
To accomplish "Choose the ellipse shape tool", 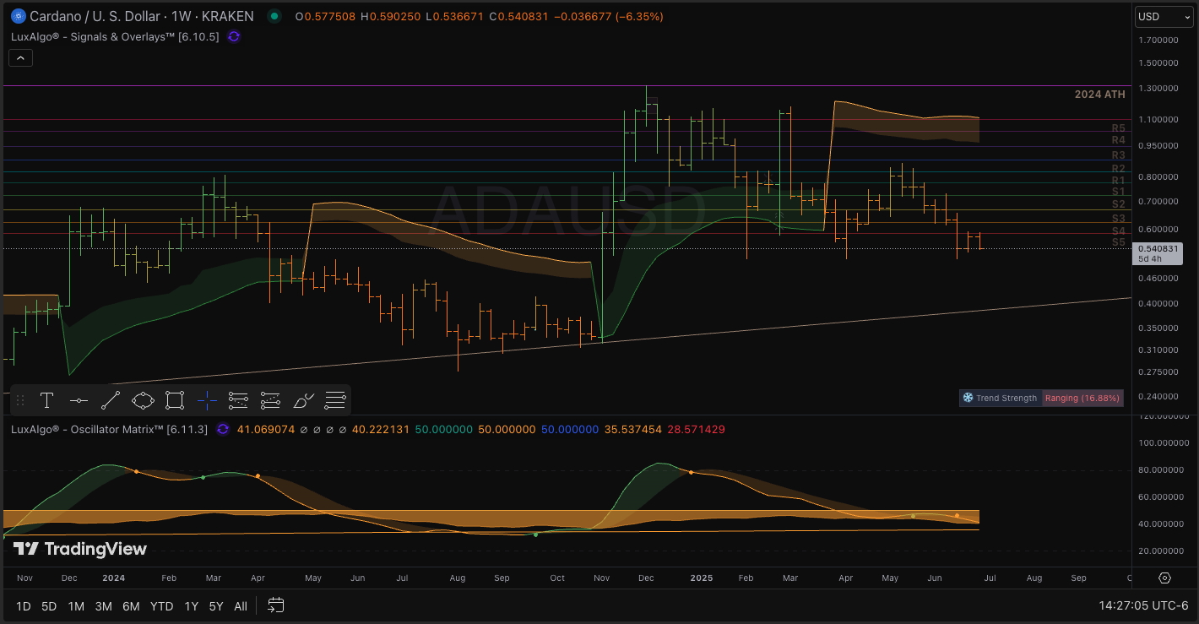I will coord(143,400).
